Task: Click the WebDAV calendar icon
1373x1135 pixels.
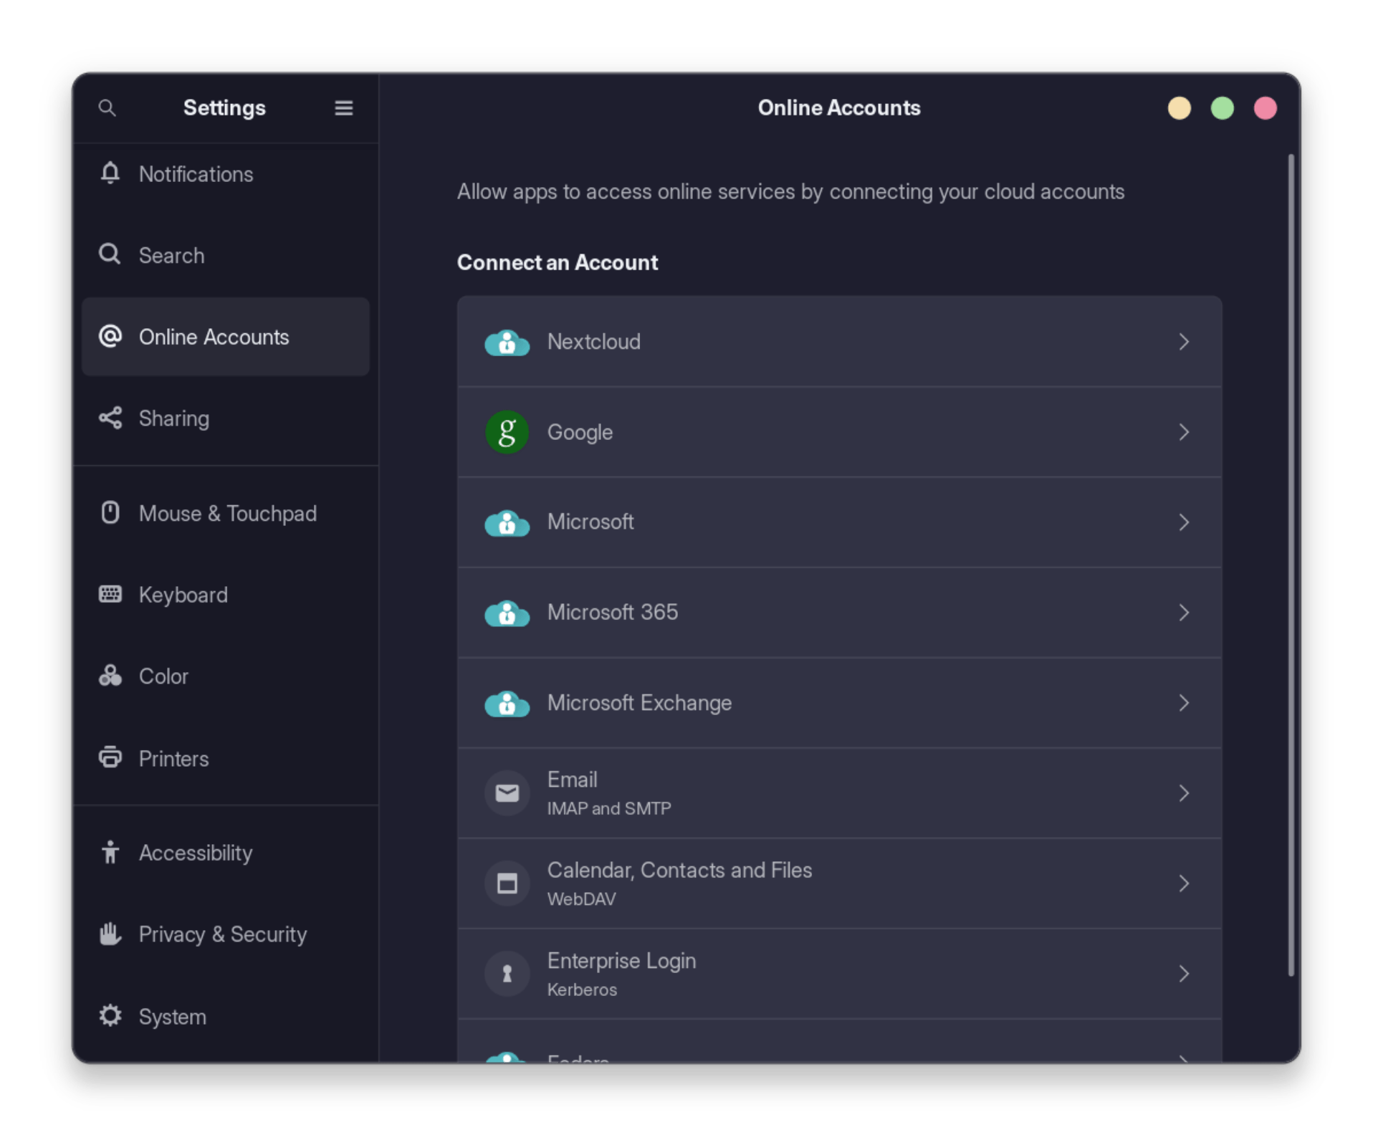Action: coord(507,883)
